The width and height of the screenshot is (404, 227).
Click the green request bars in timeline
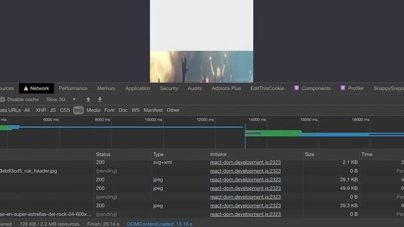coord(273,133)
